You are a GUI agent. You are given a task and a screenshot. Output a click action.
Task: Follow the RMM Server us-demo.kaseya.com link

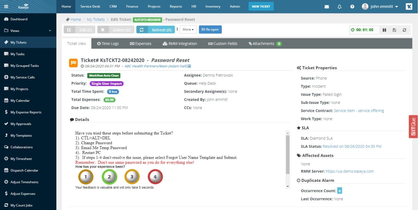(x=350, y=171)
